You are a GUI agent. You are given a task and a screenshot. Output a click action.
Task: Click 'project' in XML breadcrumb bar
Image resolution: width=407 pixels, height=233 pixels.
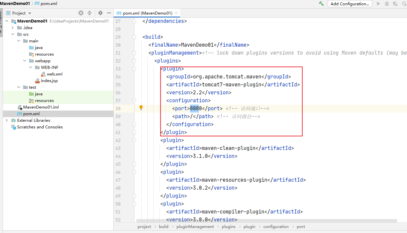tap(144, 227)
